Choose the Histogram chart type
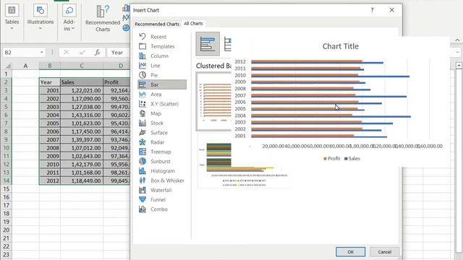This screenshot has width=463, height=260. 162,170
